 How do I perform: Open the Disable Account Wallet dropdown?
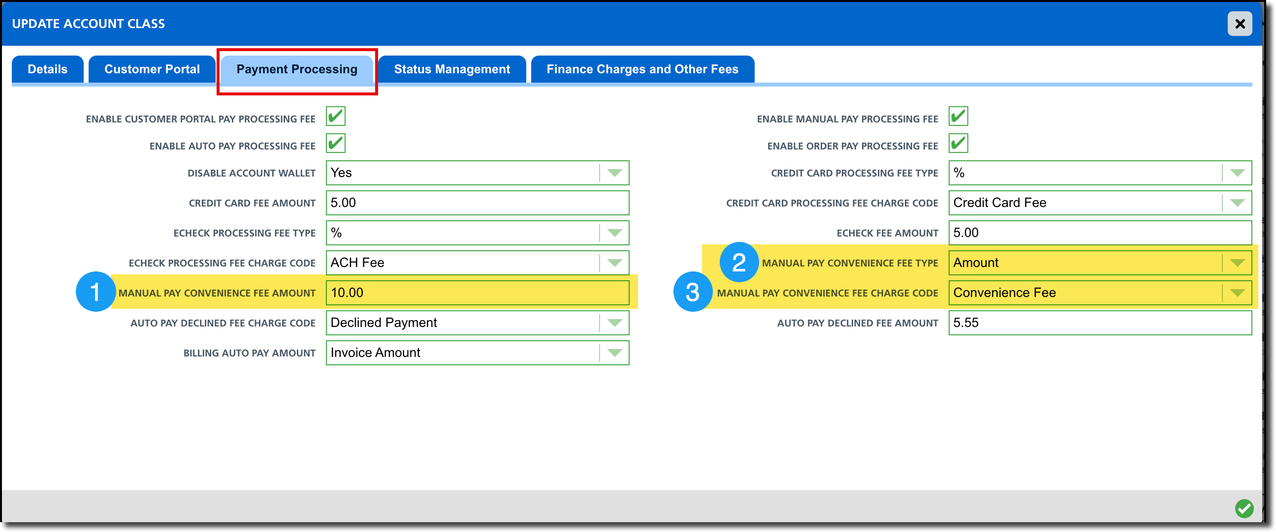(614, 173)
